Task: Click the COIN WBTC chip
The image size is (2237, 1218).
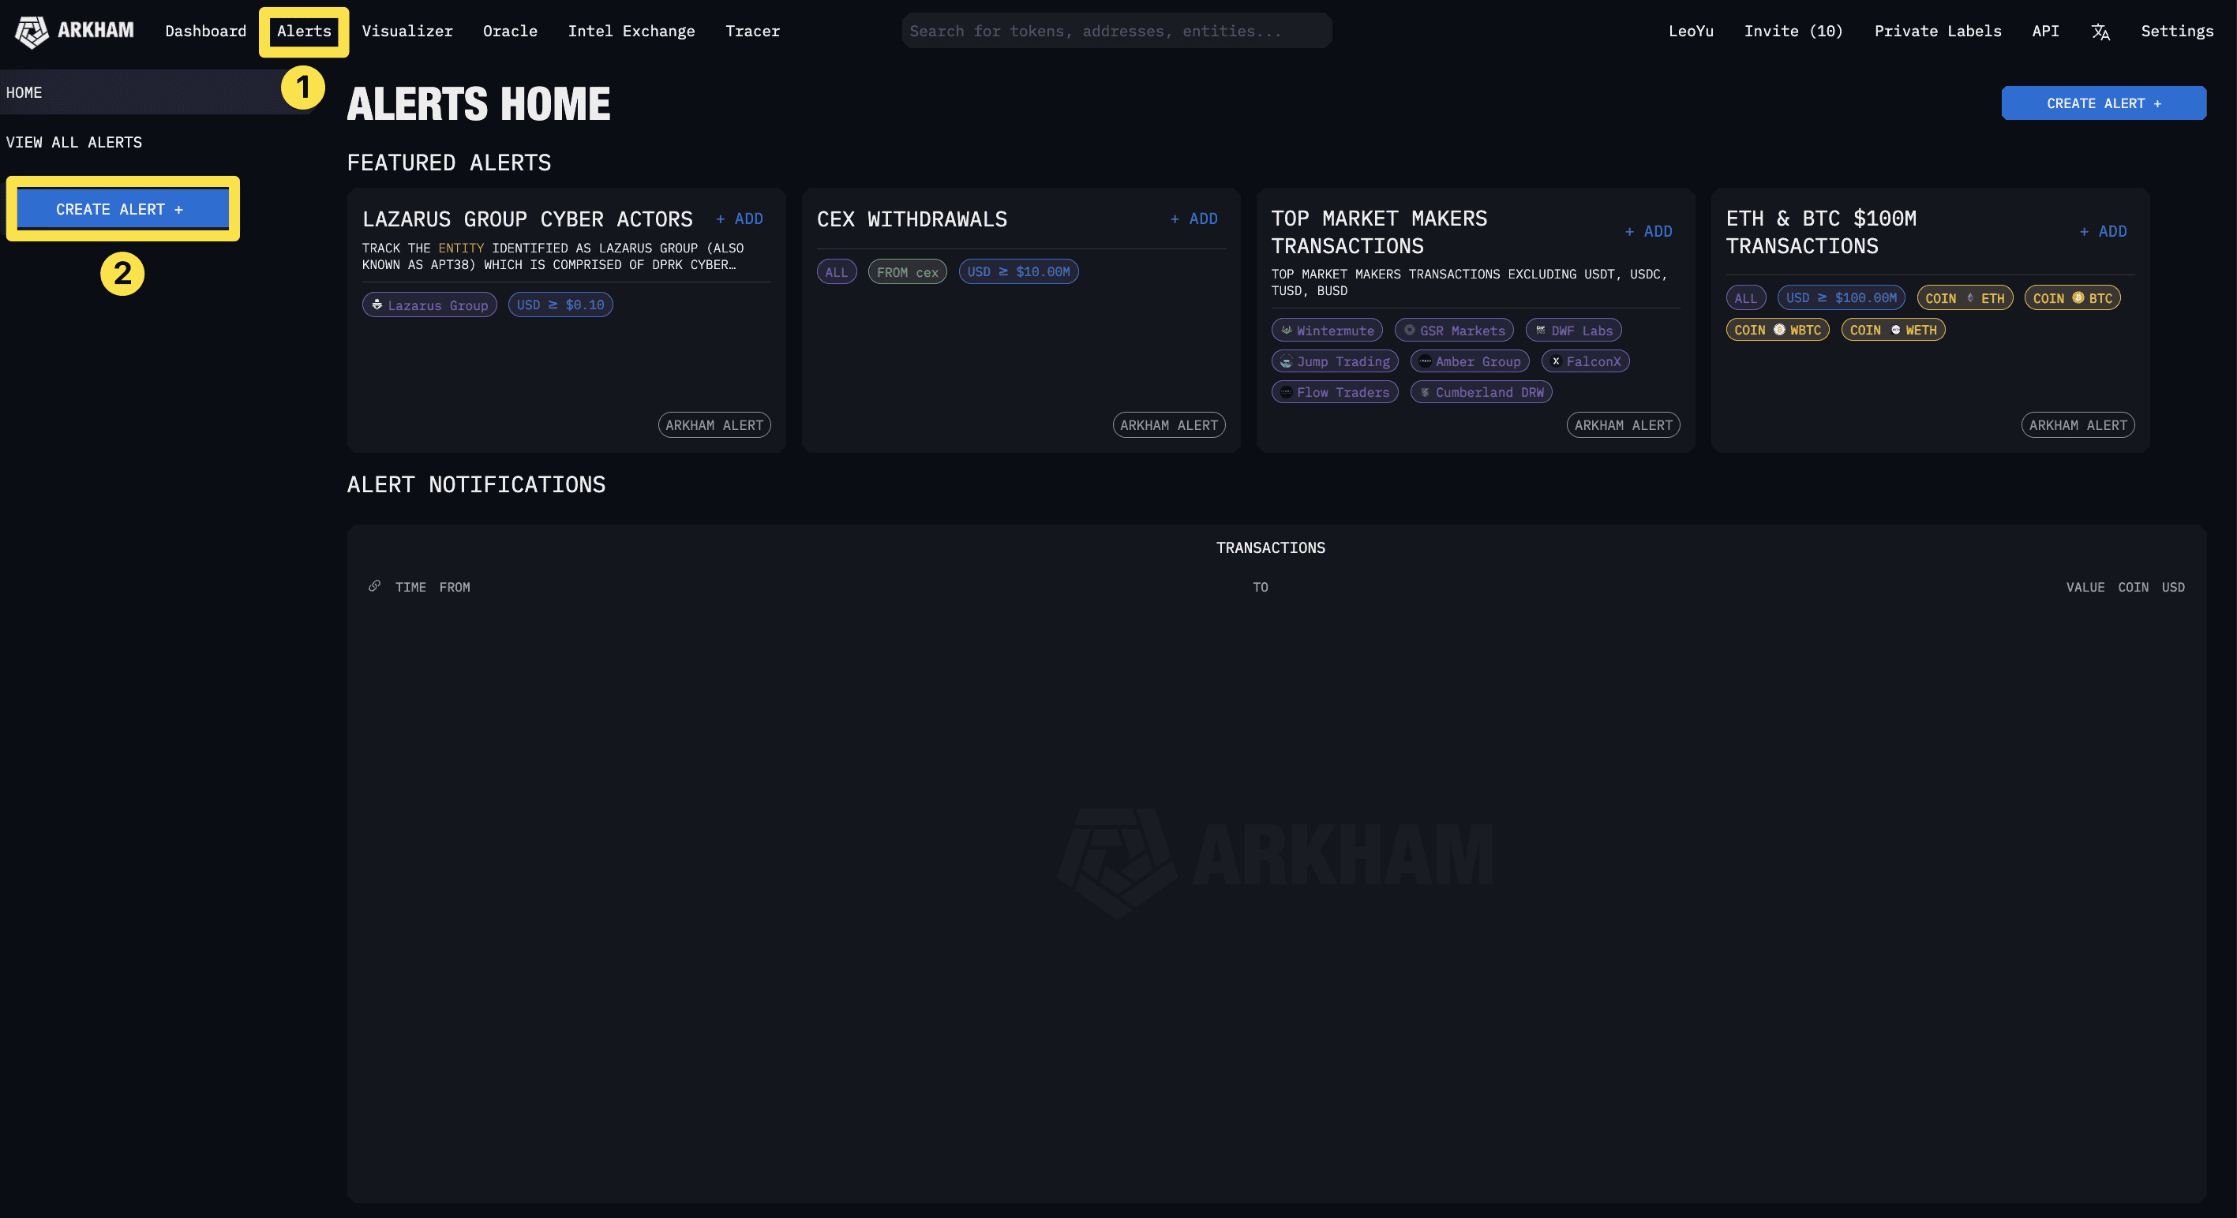Action: click(1778, 330)
